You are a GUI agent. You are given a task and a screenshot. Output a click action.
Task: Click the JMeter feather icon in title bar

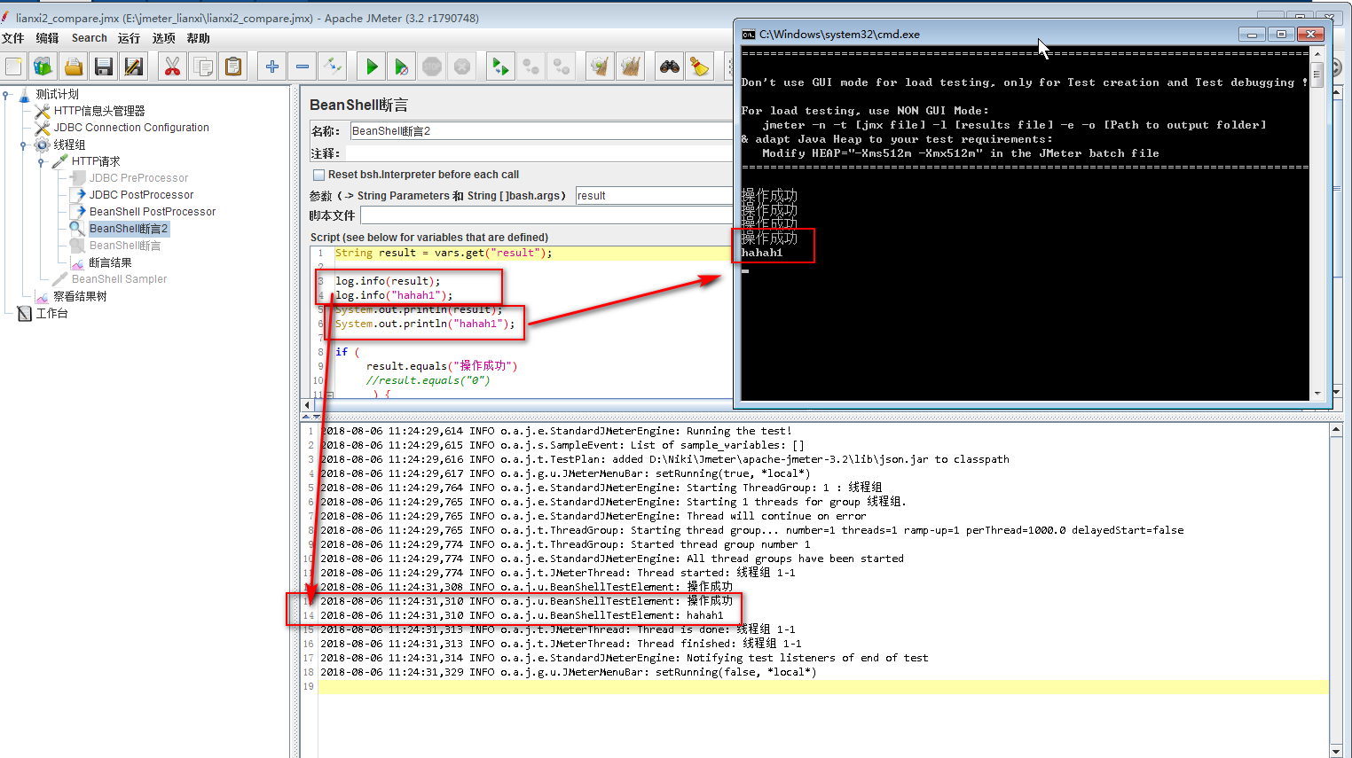click(5, 18)
